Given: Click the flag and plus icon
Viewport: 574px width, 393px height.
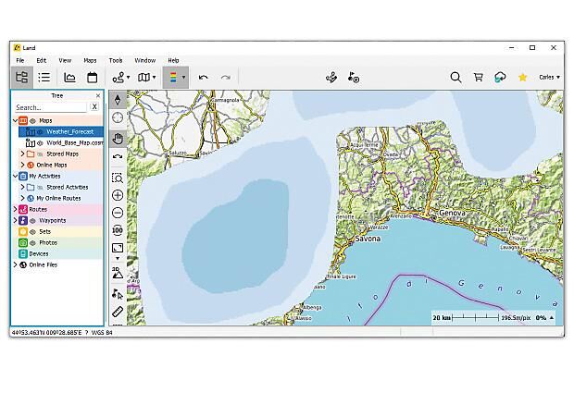Looking at the screenshot, I should coord(354,77).
